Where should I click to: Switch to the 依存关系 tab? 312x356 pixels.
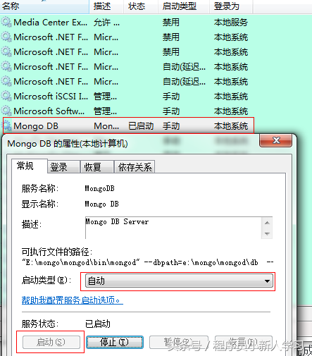point(135,167)
